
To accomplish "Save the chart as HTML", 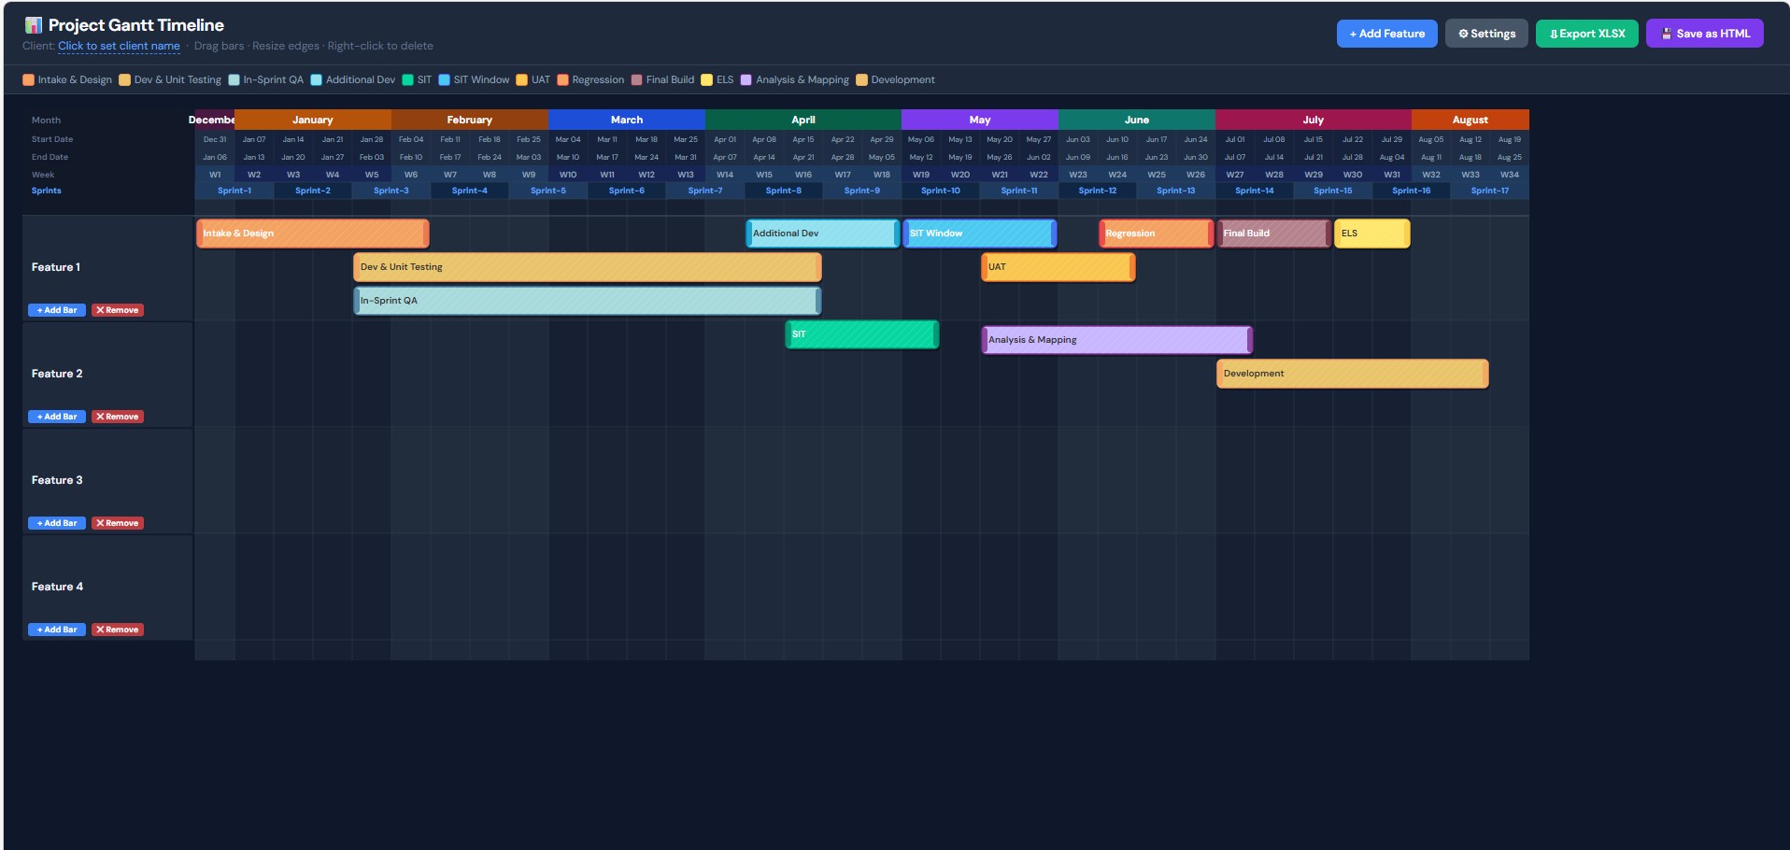I will (x=1704, y=34).
